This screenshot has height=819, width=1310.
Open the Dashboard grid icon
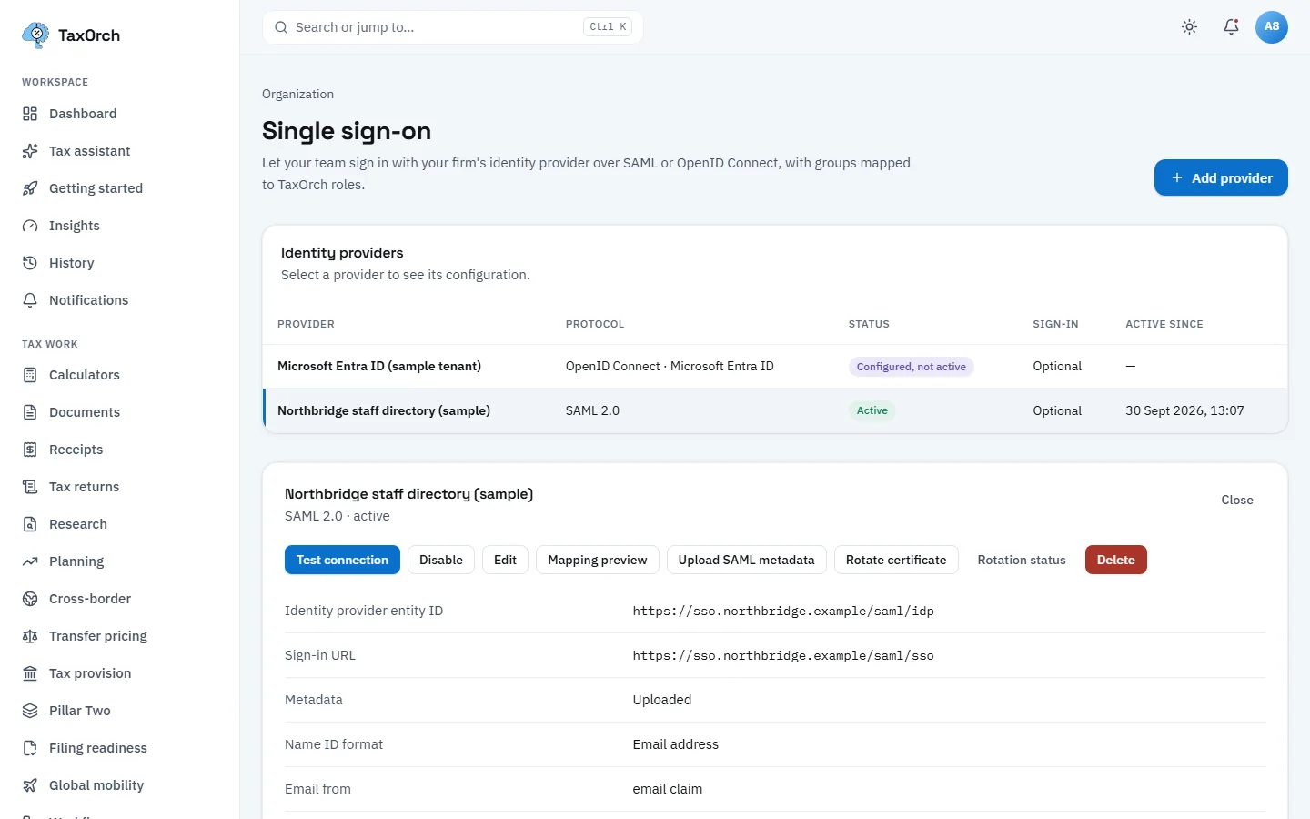point(30,114)
